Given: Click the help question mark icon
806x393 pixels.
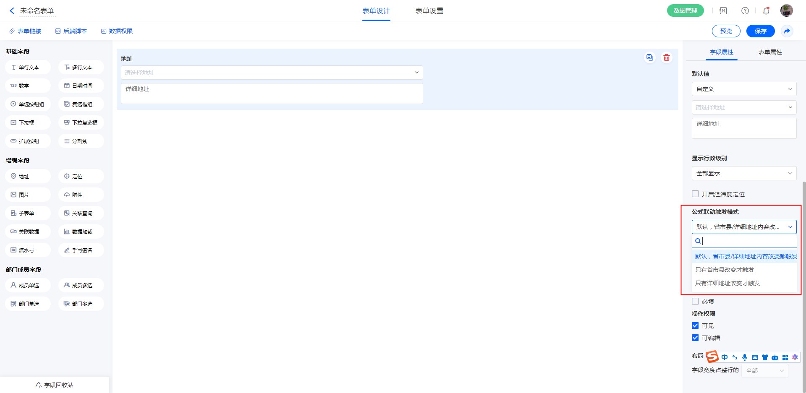Looking at the screenshot, I should click(x=745, y=11).
